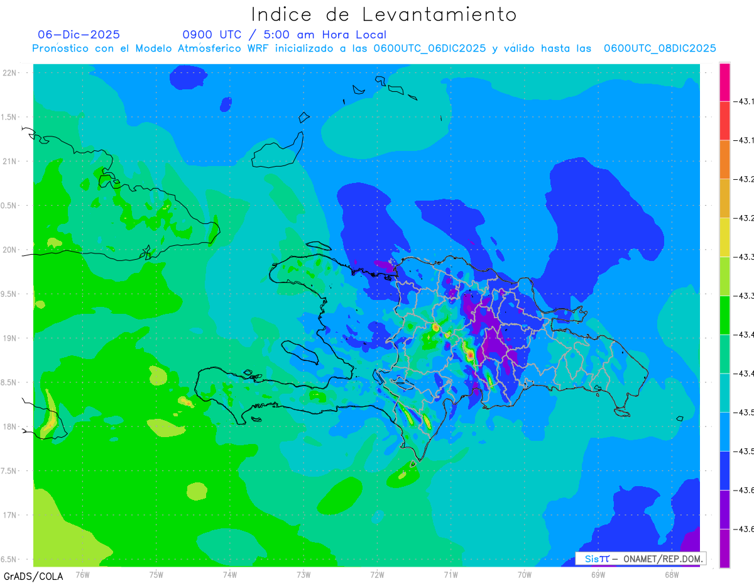Click the map title "Indice de Levantamiento"
The image size is (754, 583).
point(384,14)
